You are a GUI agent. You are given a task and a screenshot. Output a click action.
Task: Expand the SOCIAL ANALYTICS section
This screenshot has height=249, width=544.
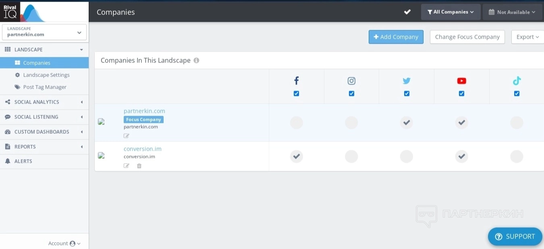[44, 102]
